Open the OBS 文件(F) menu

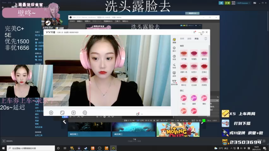tap(72, 21)
